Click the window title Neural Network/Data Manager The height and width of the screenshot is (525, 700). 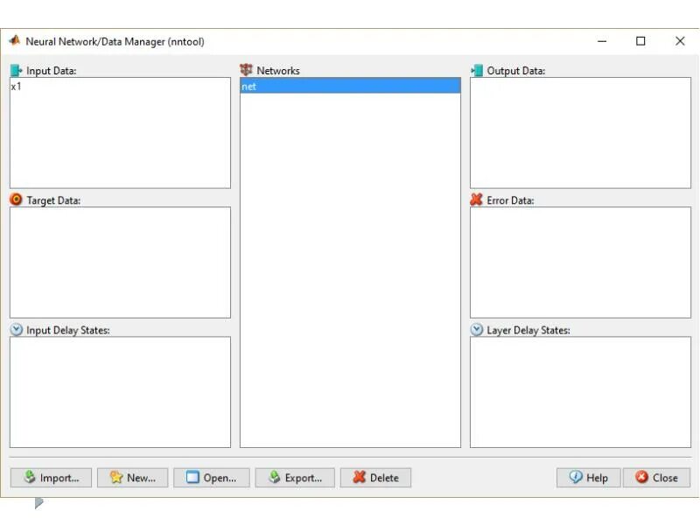coord(115,41)
